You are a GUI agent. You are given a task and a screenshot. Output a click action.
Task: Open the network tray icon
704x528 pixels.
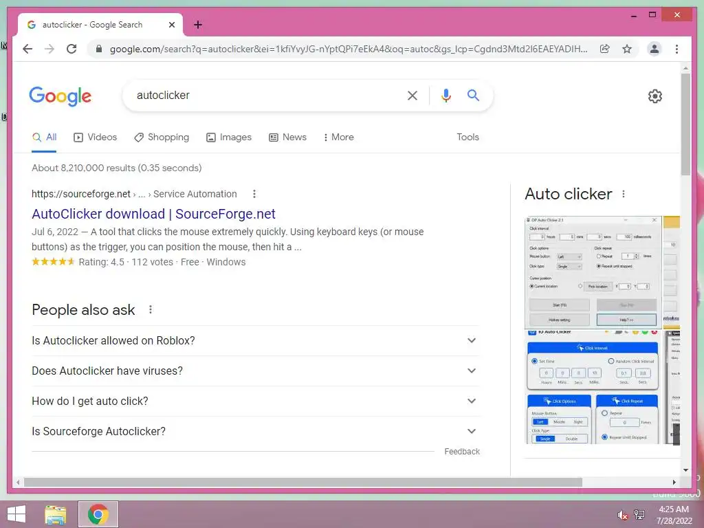click(x=639, y=515)
